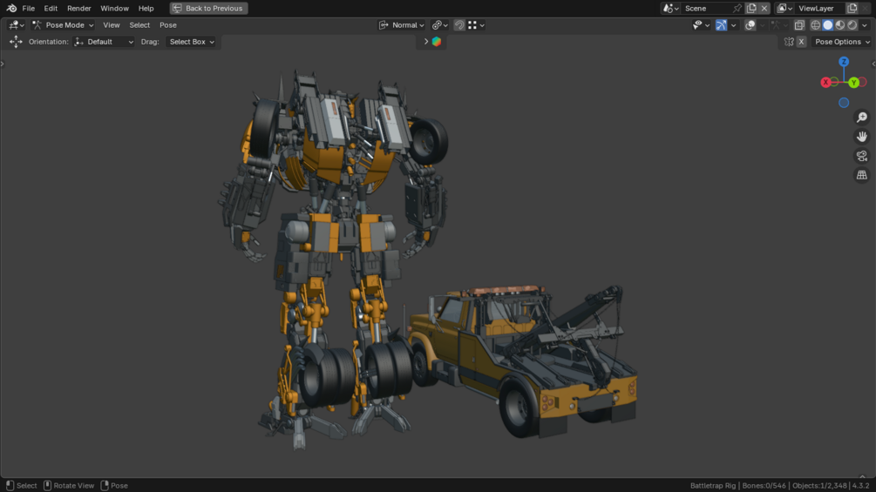Viewport: 876px width, 492px height.
Task: Toggle X-Ray mode icon
Action: coord(799,25)
